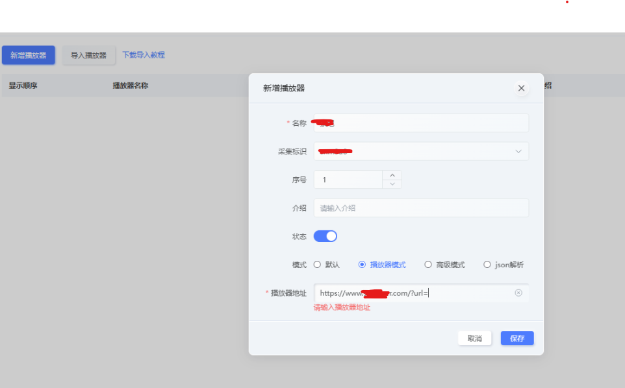Close the 新增播放器 dialog with X
This screenshot has height=388, width=625.
(x=521, y=88)
